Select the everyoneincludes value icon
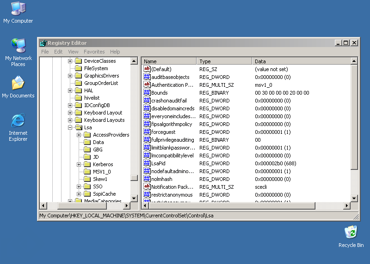 tap(147, 116)
